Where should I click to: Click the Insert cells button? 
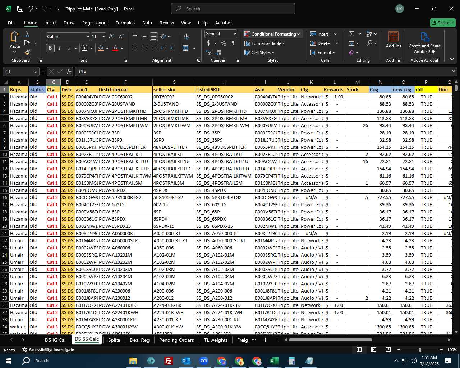point(320,34)
